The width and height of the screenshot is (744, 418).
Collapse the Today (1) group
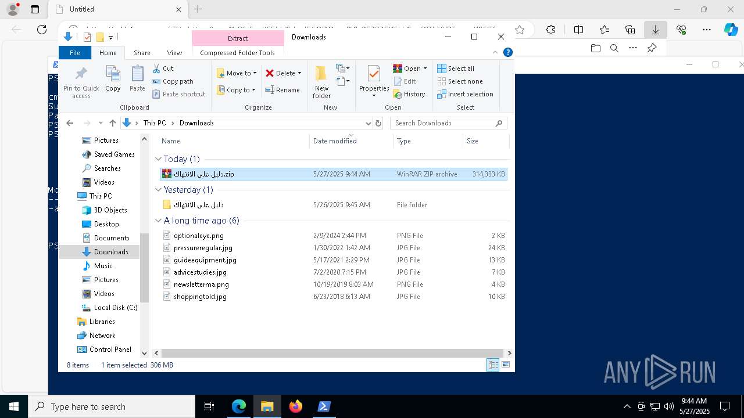[158, 159]
